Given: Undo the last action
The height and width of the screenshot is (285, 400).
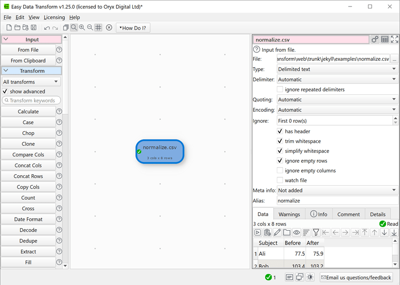Looking at the screenshot, I should pos(46,28).
